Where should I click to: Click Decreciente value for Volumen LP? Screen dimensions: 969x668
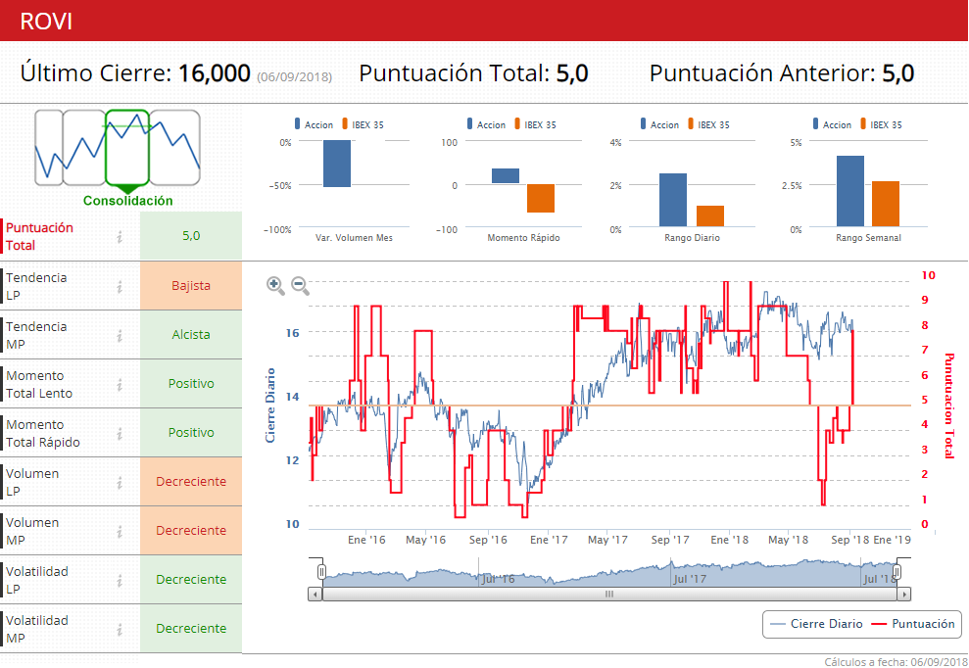tap(191, 481)
